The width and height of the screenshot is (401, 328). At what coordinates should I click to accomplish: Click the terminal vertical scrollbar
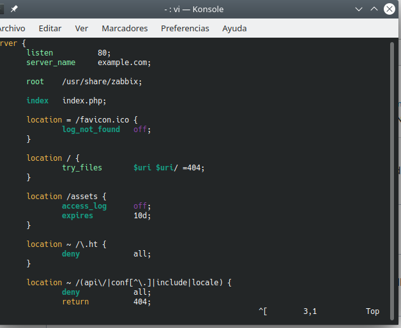pyautogui.click(x=392, y=181)
